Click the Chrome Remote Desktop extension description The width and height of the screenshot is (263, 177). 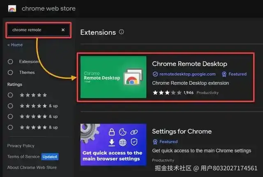point(191,83)
